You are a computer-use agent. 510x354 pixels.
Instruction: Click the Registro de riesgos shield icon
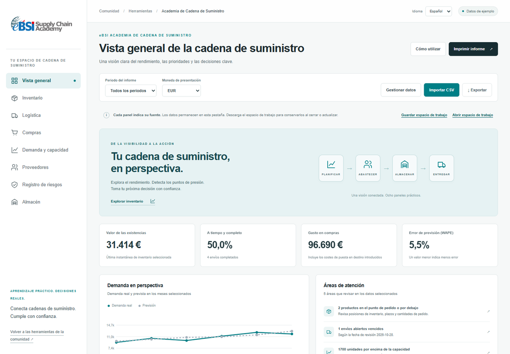pos(14,185)
